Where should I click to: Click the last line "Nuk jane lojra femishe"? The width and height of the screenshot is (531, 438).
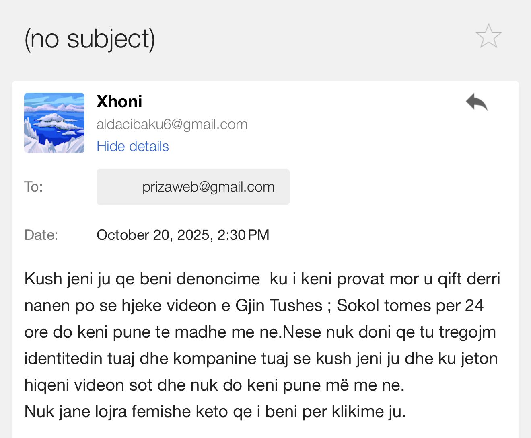tap(215, 411)
